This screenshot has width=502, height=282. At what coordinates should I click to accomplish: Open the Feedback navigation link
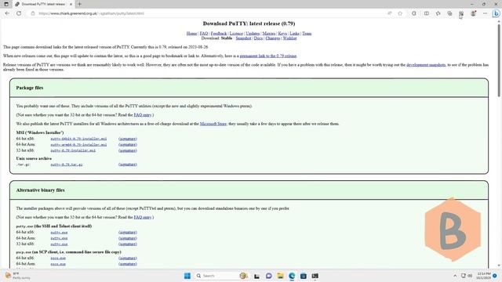(219, 33)
